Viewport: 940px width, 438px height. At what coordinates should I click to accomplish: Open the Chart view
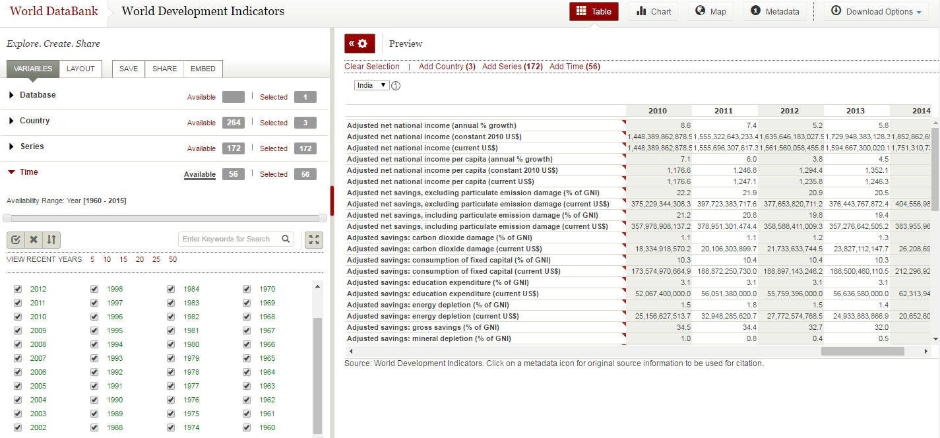(653, 11)
